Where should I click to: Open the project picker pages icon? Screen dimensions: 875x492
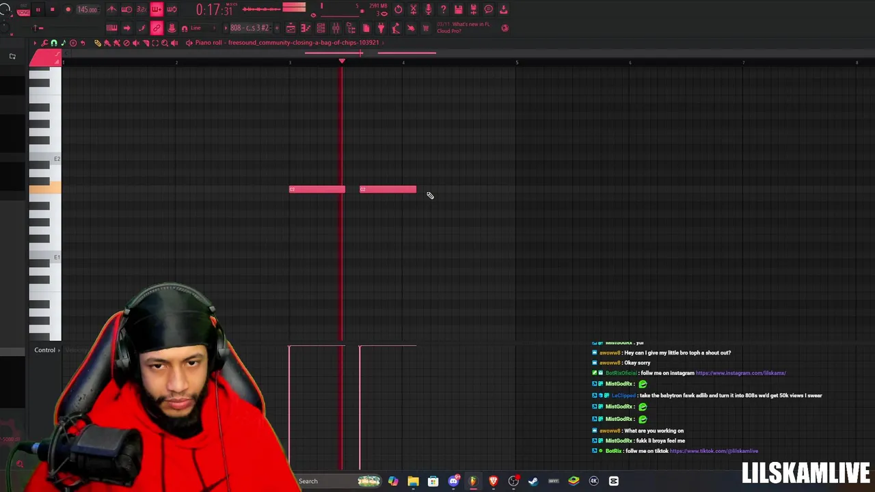click(366, 28)
